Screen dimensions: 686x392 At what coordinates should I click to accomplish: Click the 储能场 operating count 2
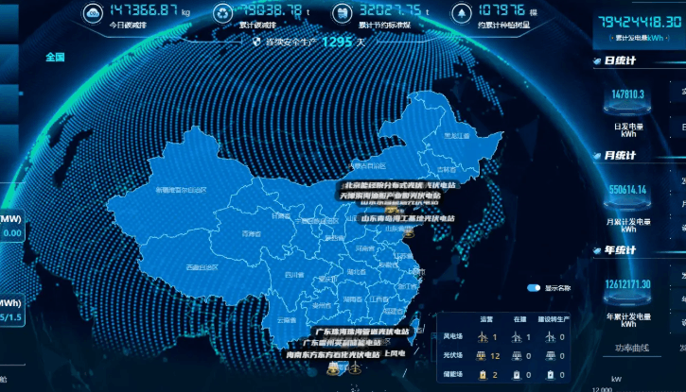pyautogui.click(x=495, y=375)
